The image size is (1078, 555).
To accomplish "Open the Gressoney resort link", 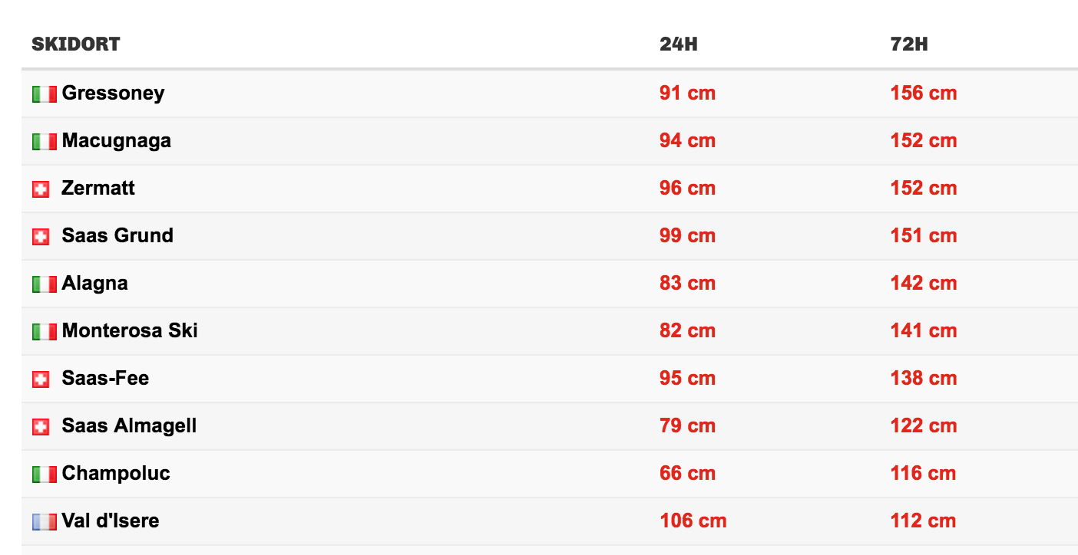I will pyautogui.click(x=113, y=94).
